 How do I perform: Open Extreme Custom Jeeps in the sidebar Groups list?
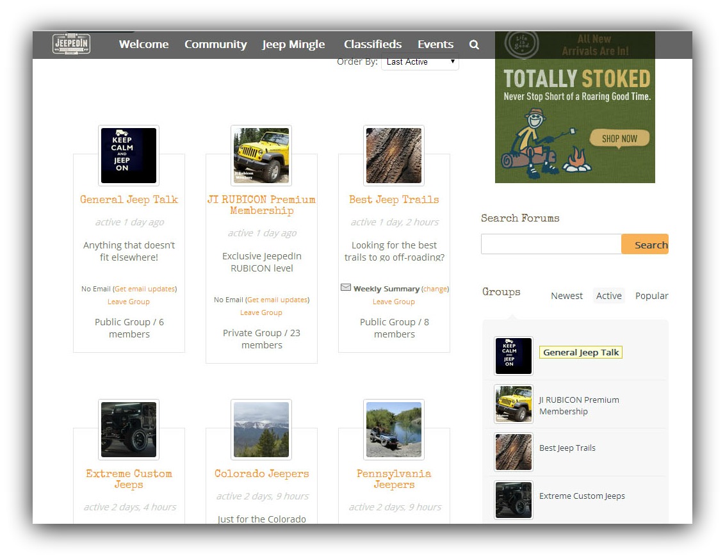point(582,496)
